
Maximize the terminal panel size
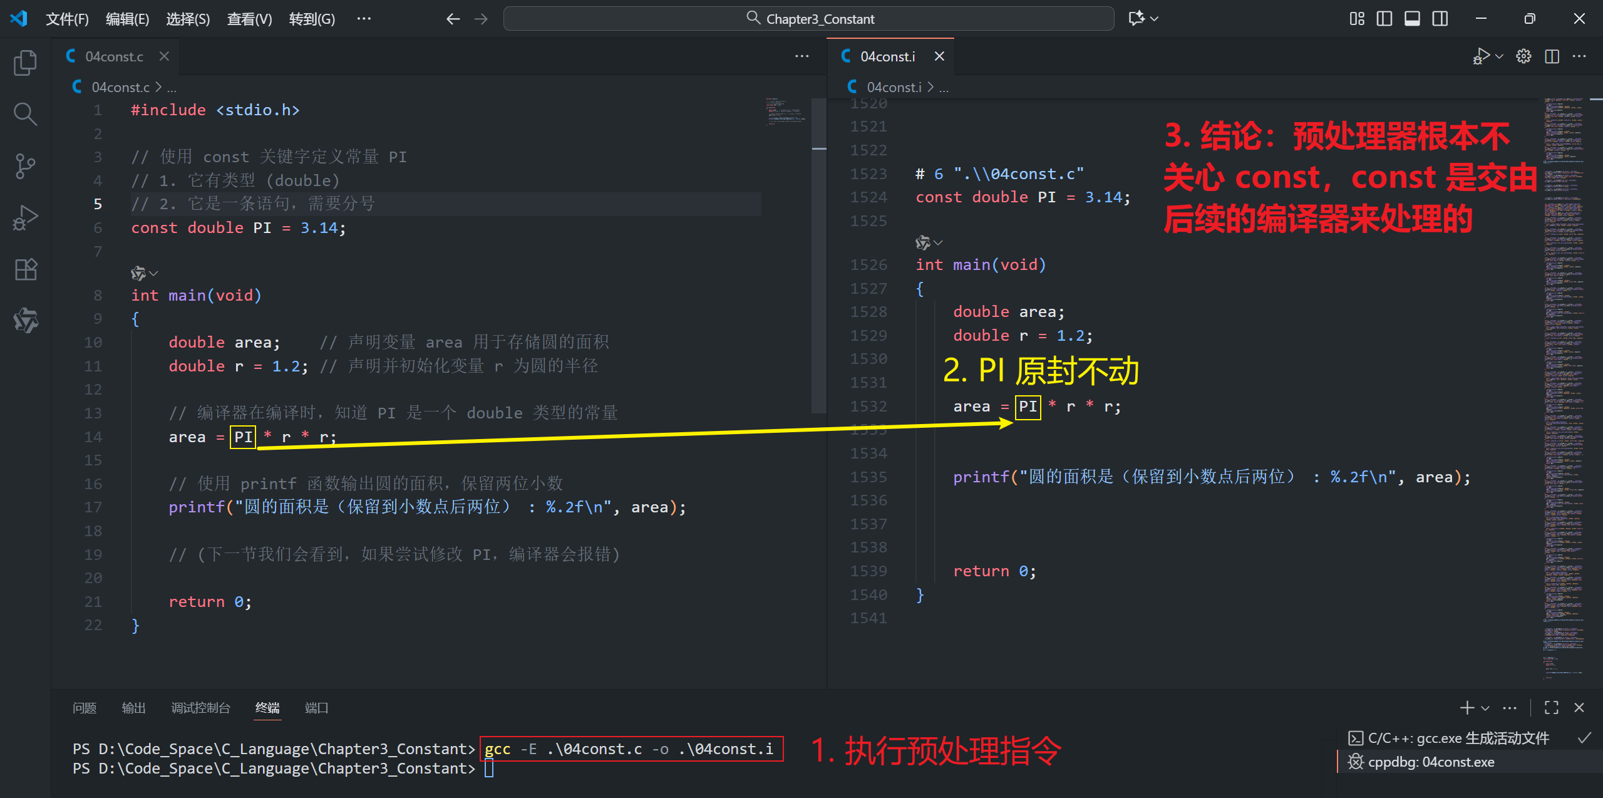pyautogui.click(x=1551, y=708)
